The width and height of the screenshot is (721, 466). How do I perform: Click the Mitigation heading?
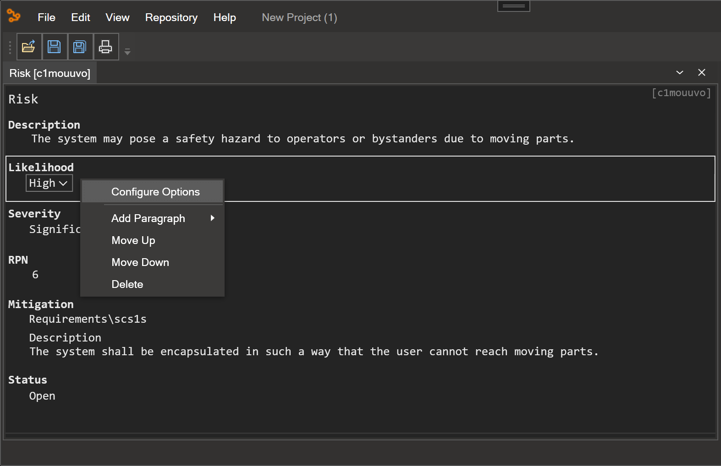(41, 304)
